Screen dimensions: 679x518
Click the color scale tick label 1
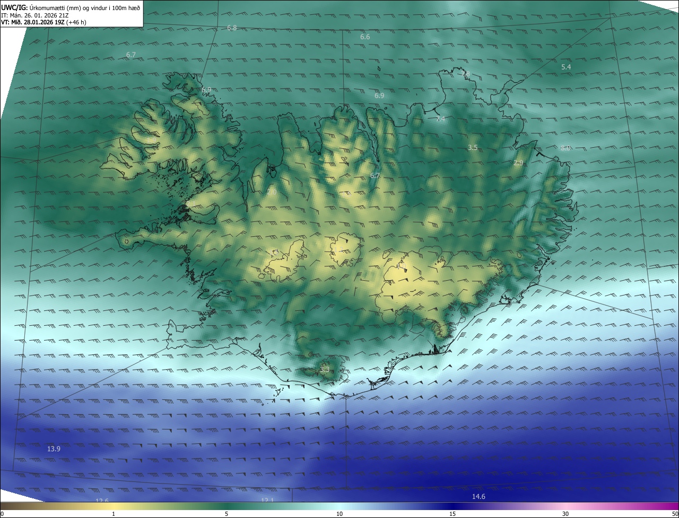(114, 514)
